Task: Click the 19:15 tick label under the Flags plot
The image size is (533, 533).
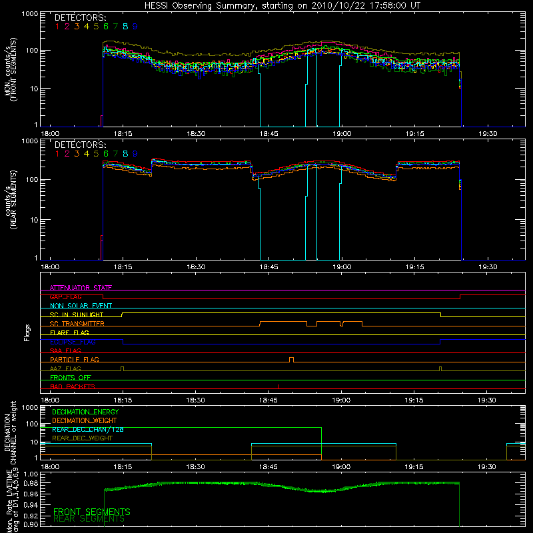Action: tap(414, 400)
